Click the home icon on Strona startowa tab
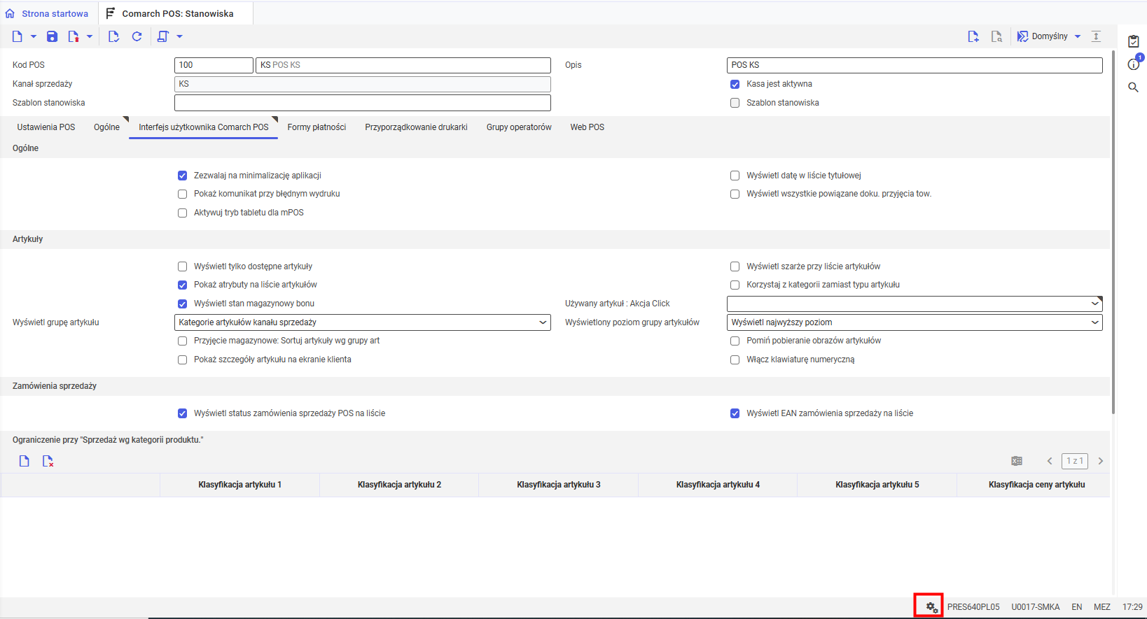This screenshot has width=1147, height=619. (x=10, y=13)
